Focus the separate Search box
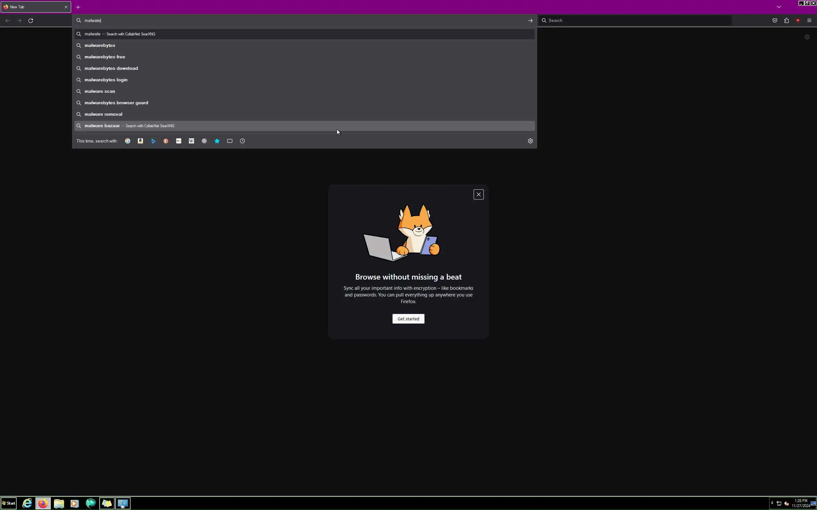The height and width of the screenshot is (510, 817). [635, 21]
